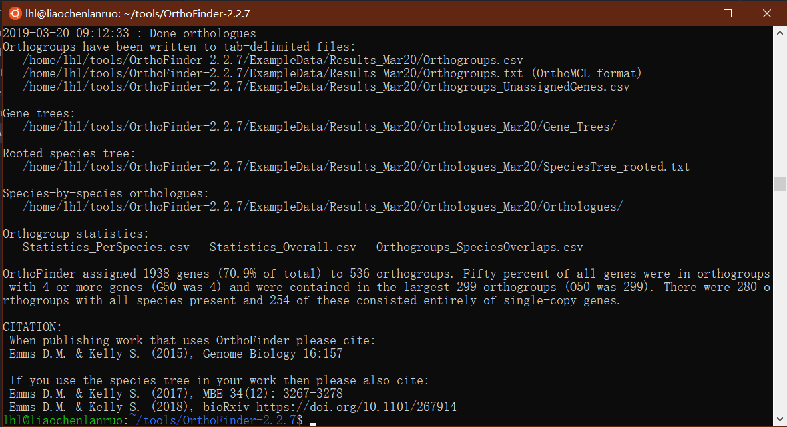The height and width of the screenshot is (427, 787).
Task: Close the OrthoFinder terminal window
Action: pyautogui.click(x=766, y=13)
